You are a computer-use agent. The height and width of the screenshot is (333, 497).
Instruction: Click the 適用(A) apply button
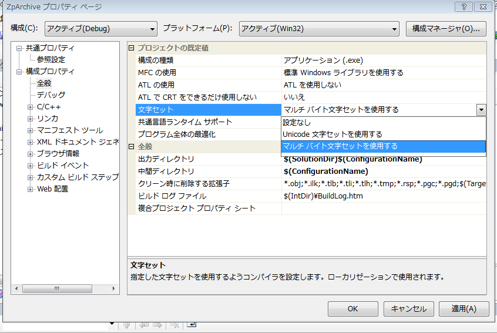click(x=464, y=308)
